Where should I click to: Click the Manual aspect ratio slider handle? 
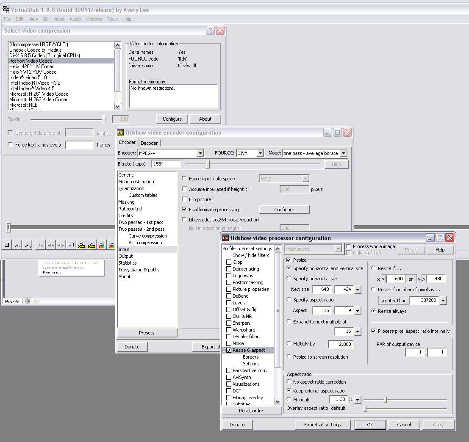coord(385,400)
